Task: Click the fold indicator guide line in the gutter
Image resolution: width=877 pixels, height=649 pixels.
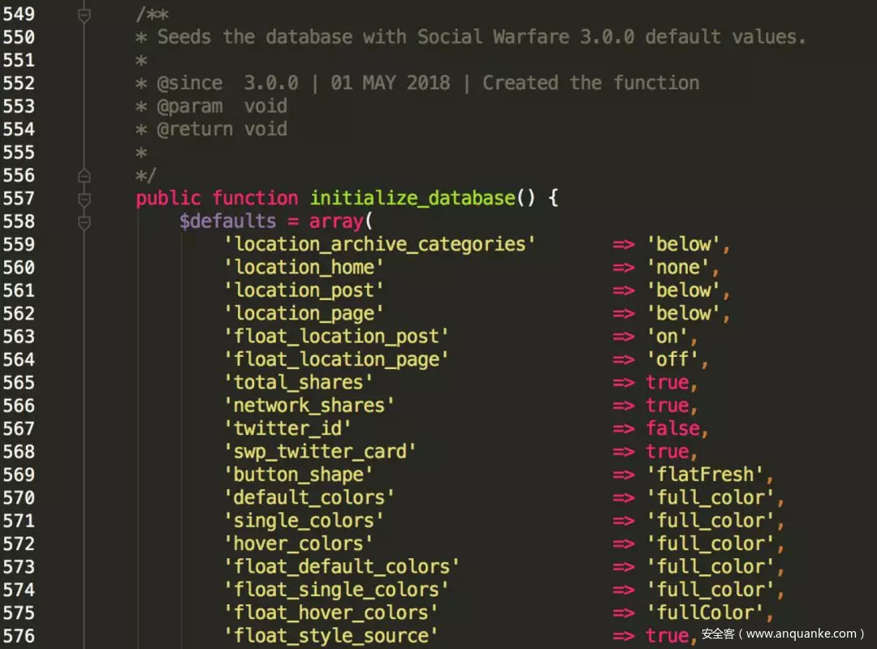Action: (84, 105)
